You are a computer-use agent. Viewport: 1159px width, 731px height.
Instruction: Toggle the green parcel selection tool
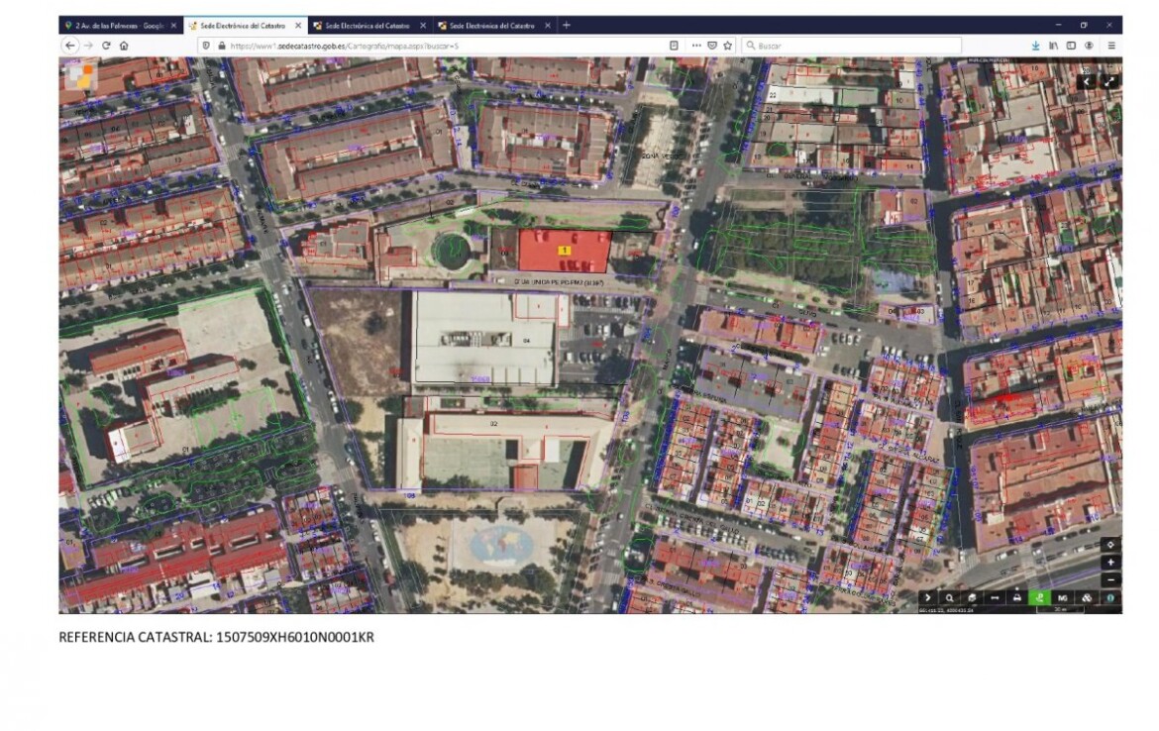click(x=1040, y=598)
